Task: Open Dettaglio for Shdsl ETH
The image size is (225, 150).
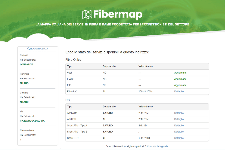Action: [179, 138]
